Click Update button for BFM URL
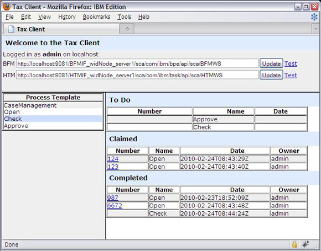 (x=271, y=63)
